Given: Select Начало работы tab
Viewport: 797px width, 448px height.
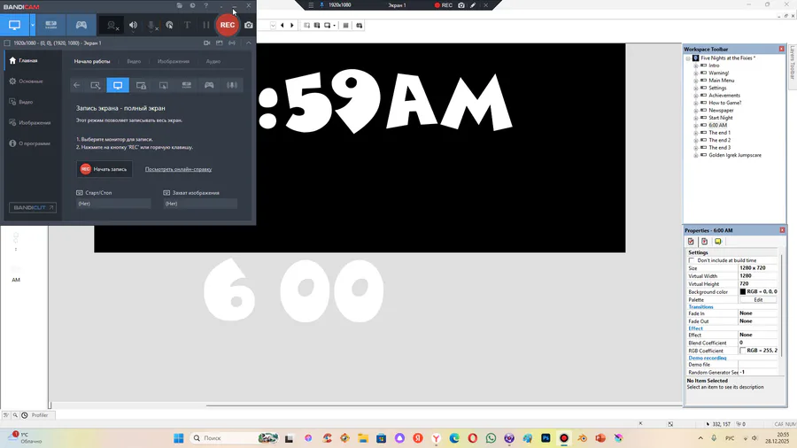Looking at the screenshot, I should 92,61.
